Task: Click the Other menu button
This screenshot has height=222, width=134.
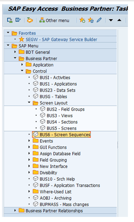Action: click(54, 20)
